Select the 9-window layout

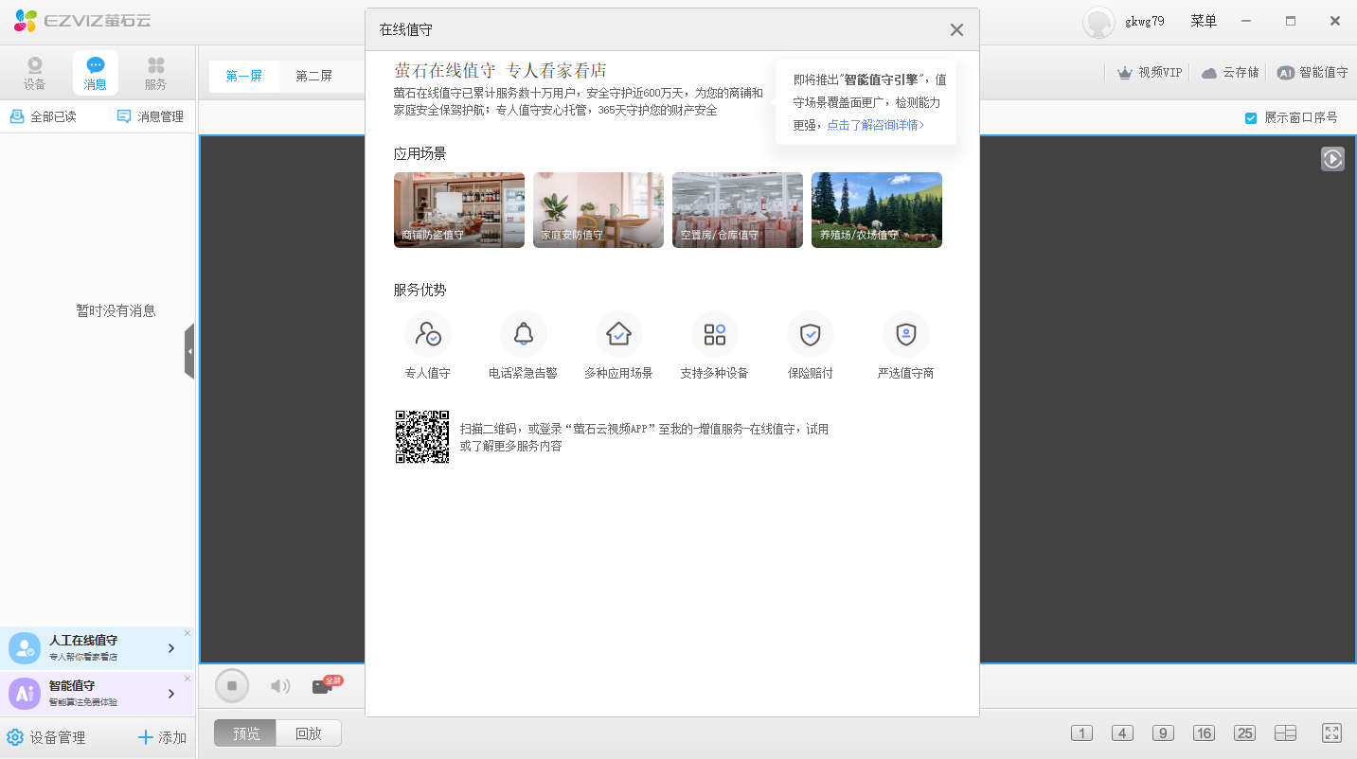click(1163, 733)
